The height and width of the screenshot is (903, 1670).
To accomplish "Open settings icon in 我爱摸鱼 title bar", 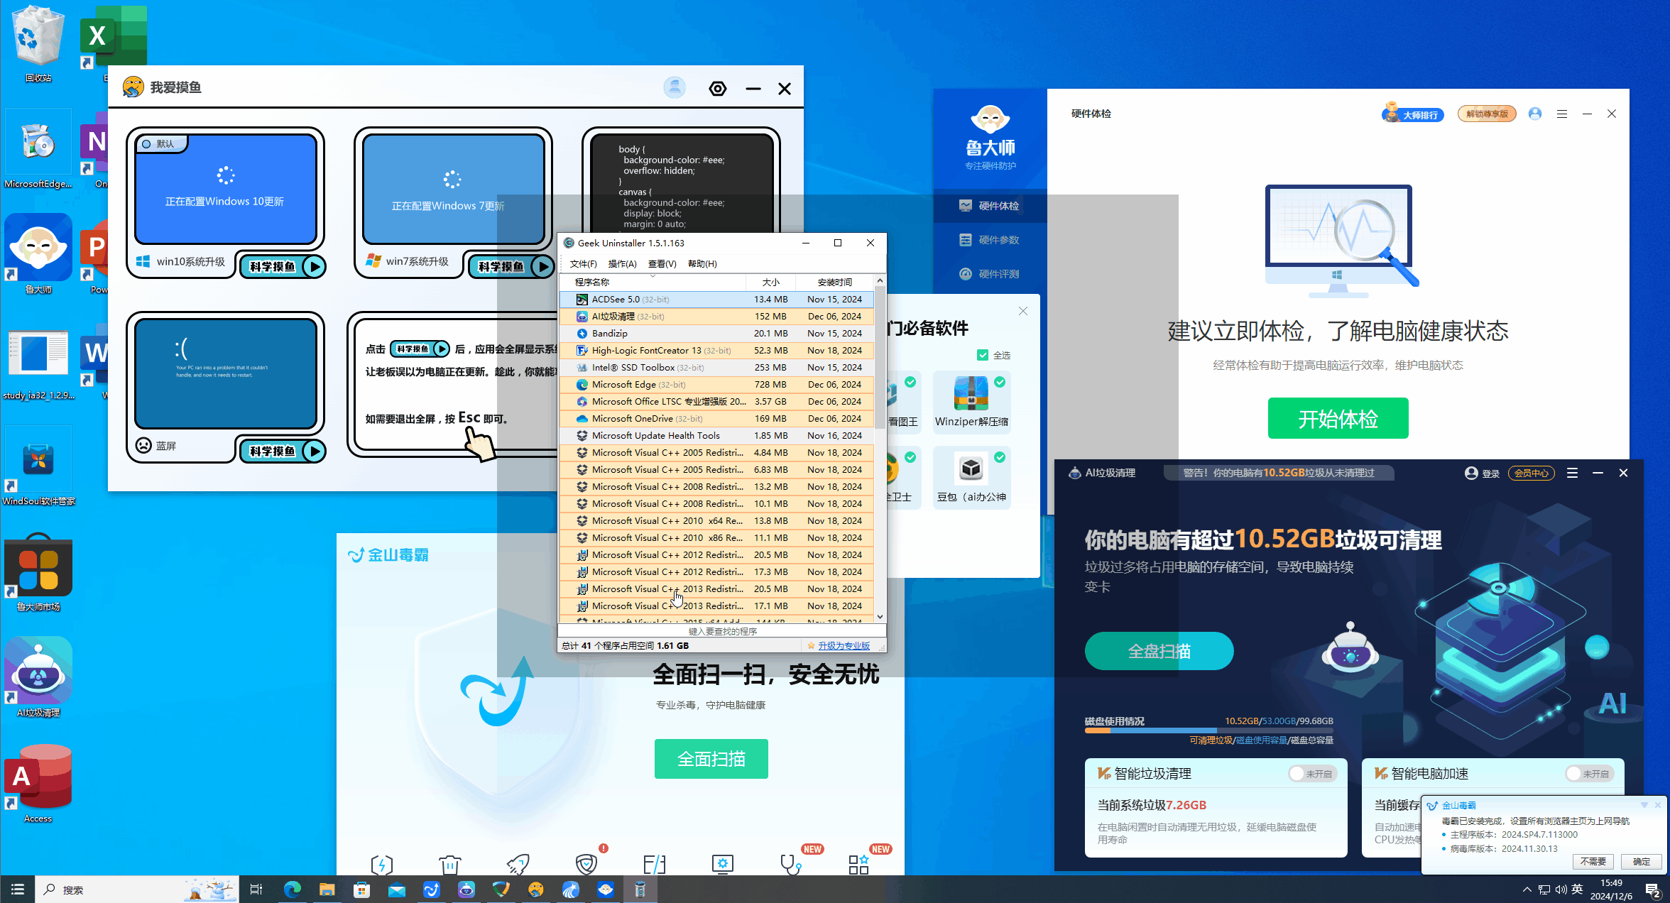I will pos(718,89).
